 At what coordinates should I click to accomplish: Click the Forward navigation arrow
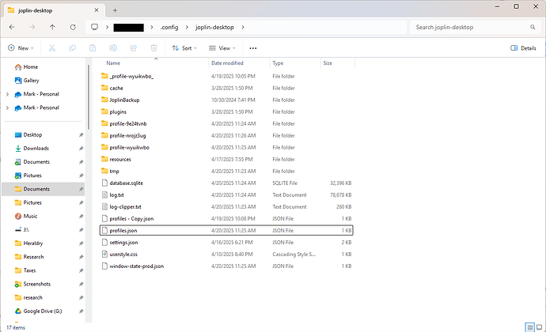32,27
